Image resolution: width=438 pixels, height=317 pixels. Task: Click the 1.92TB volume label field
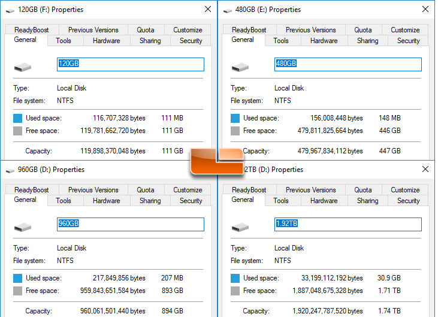coord(348,224)
